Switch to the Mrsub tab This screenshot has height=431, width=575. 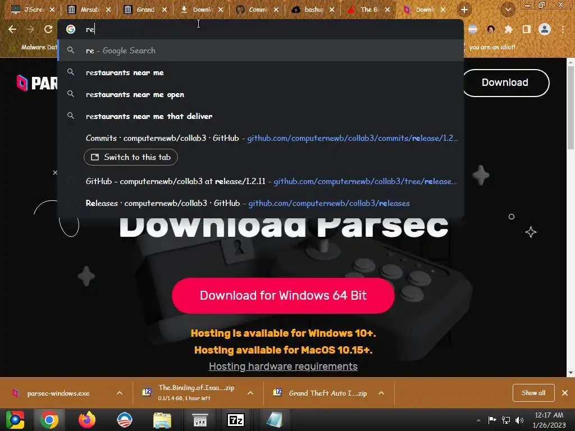pyautogui.click(x=89, y=10)
